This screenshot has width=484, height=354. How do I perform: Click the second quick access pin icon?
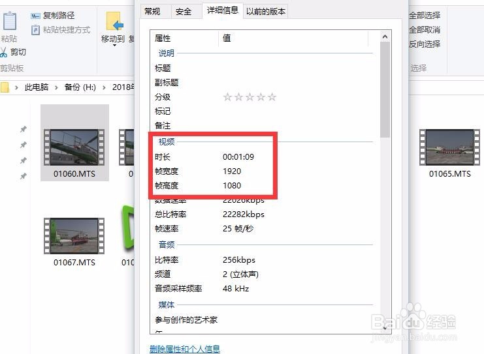click(x=23, y=145)
